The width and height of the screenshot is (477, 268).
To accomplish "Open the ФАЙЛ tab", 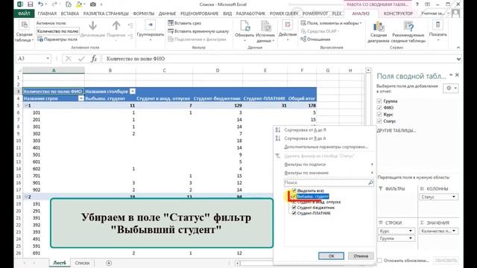I will pyautogui.click(x=24, y=13).
